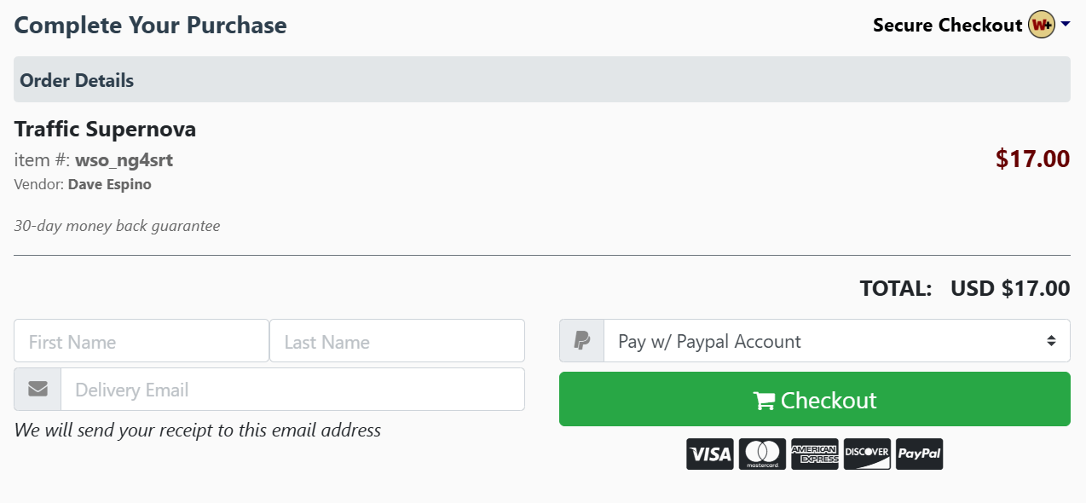Image resolution: width=1086 pixels, height=503 pixels.
Task: Click the PayPal icon beside the payment dropdown
Action: (x=581, y=340)
